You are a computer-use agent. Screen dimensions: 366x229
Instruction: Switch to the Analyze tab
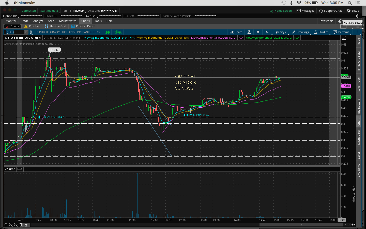[x=38, y=21]
